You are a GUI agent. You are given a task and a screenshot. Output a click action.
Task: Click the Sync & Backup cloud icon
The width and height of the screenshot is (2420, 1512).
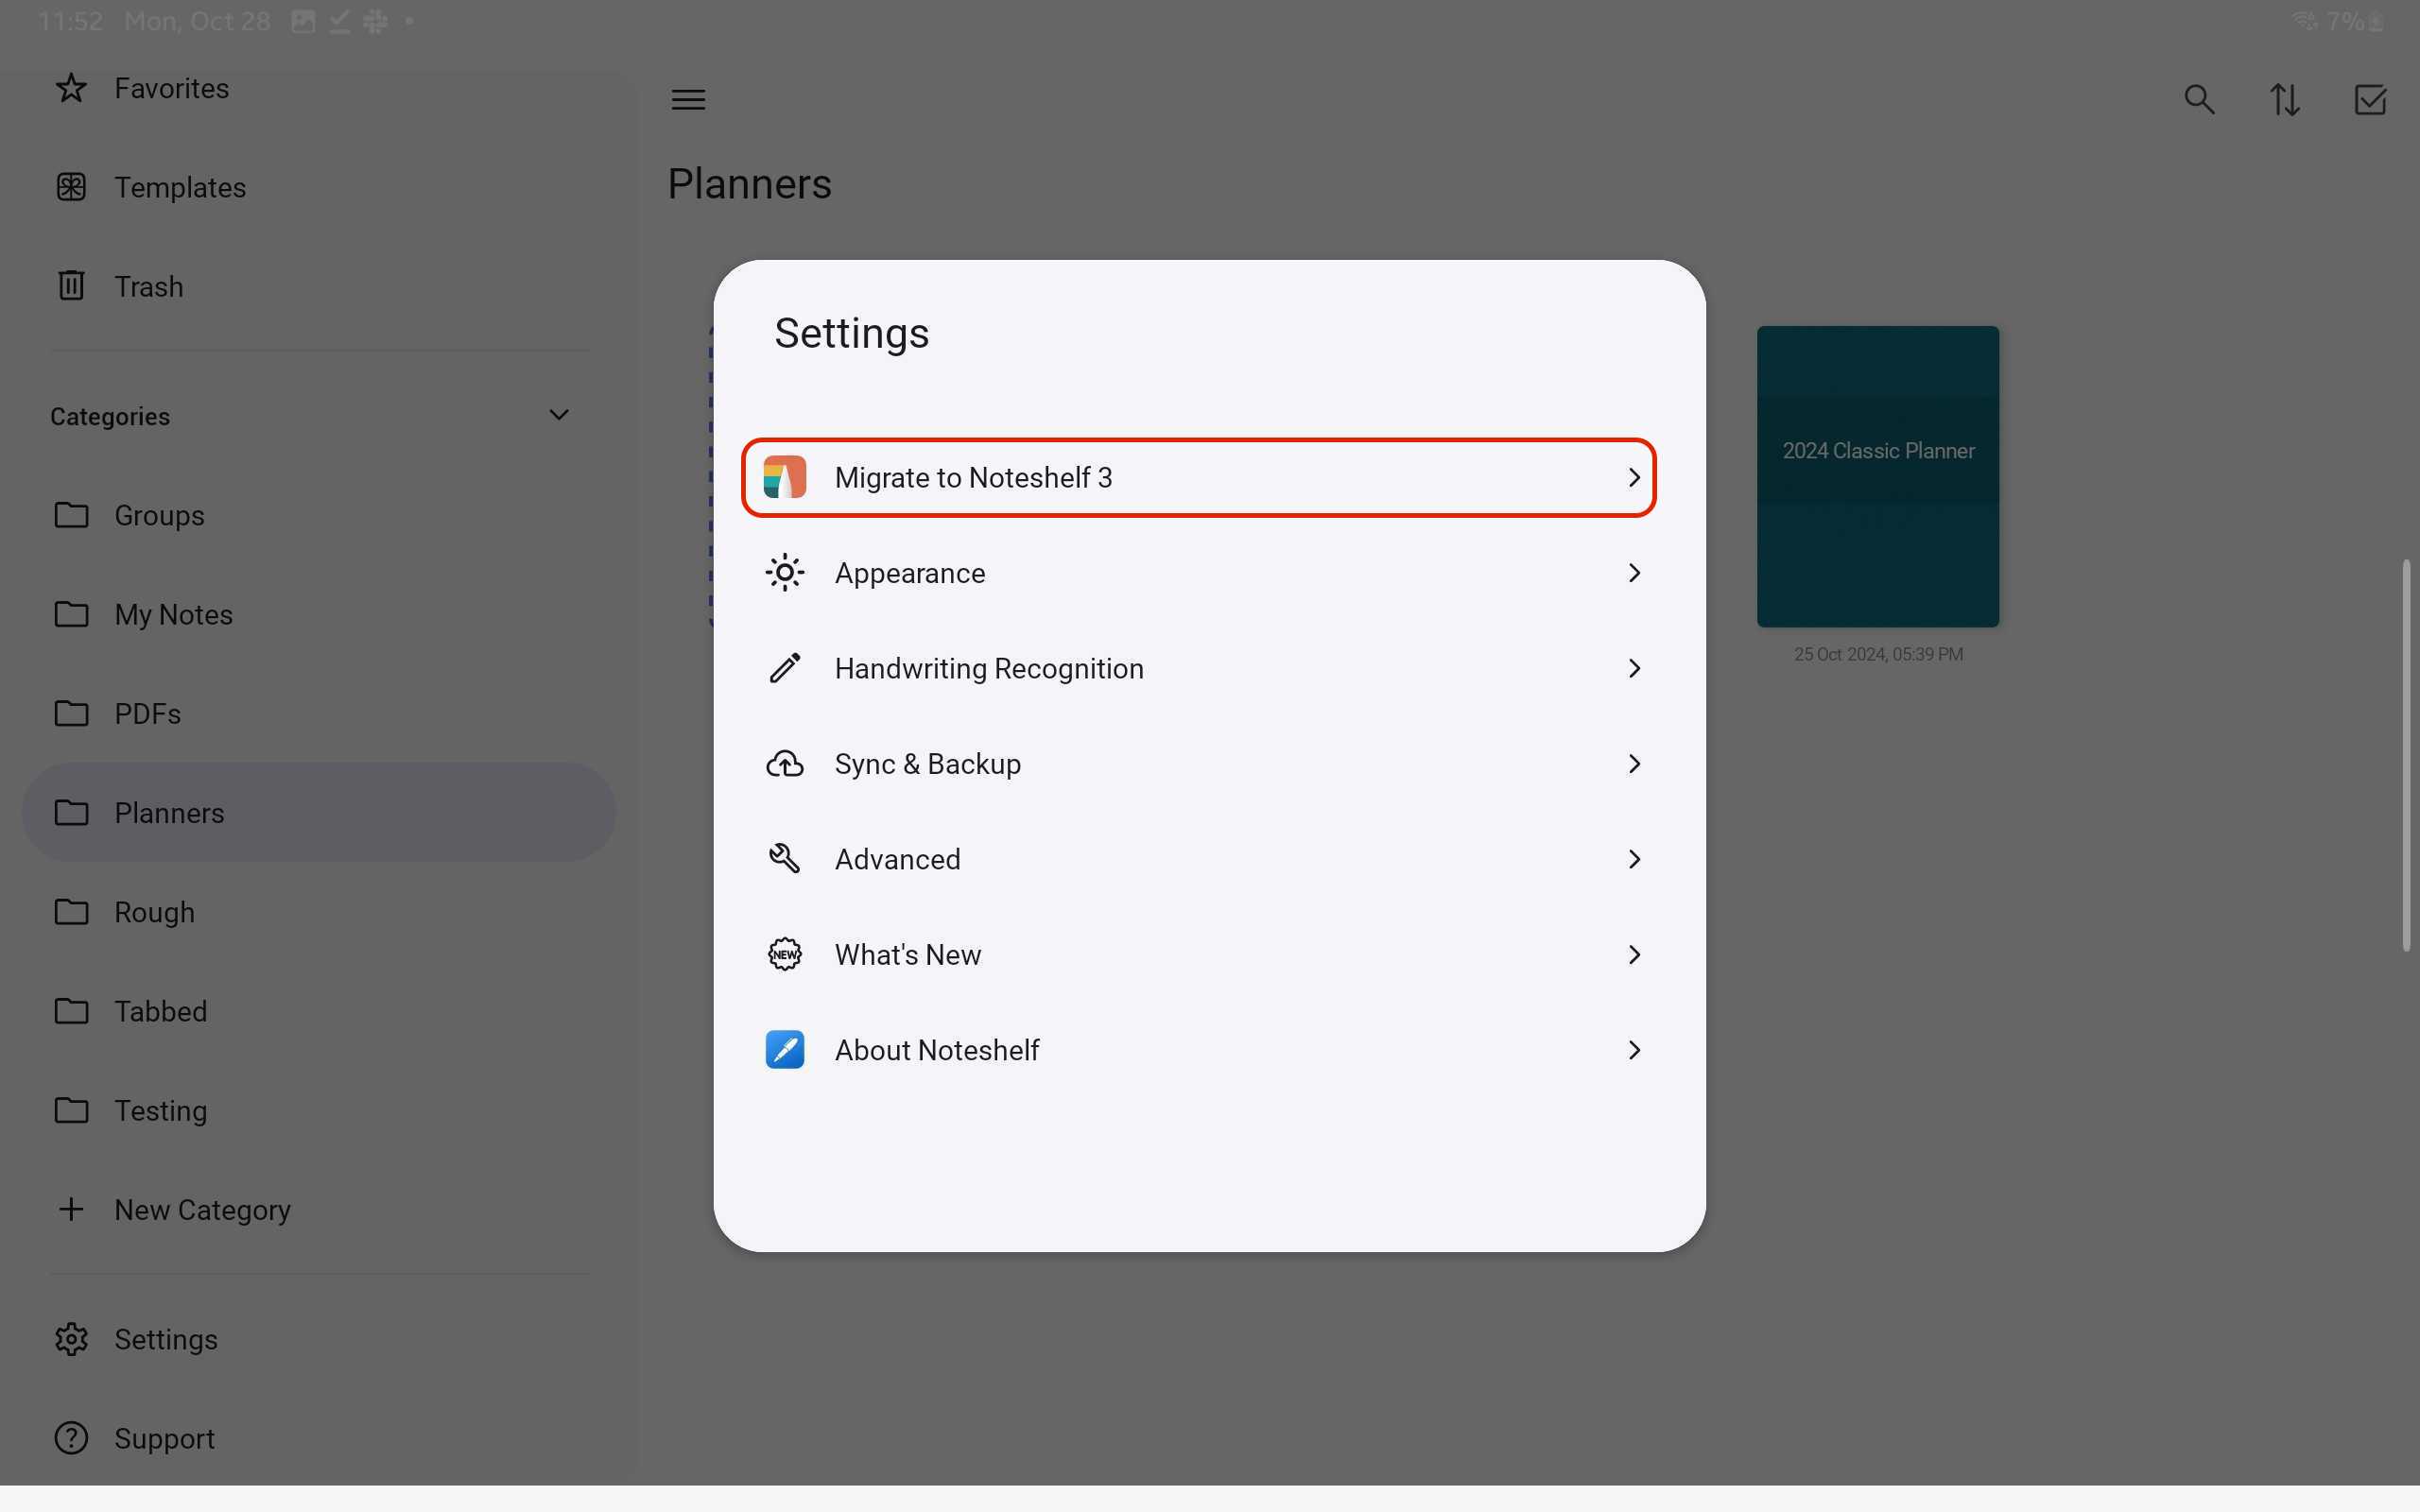pyautogui.click(x=785, y=764)
